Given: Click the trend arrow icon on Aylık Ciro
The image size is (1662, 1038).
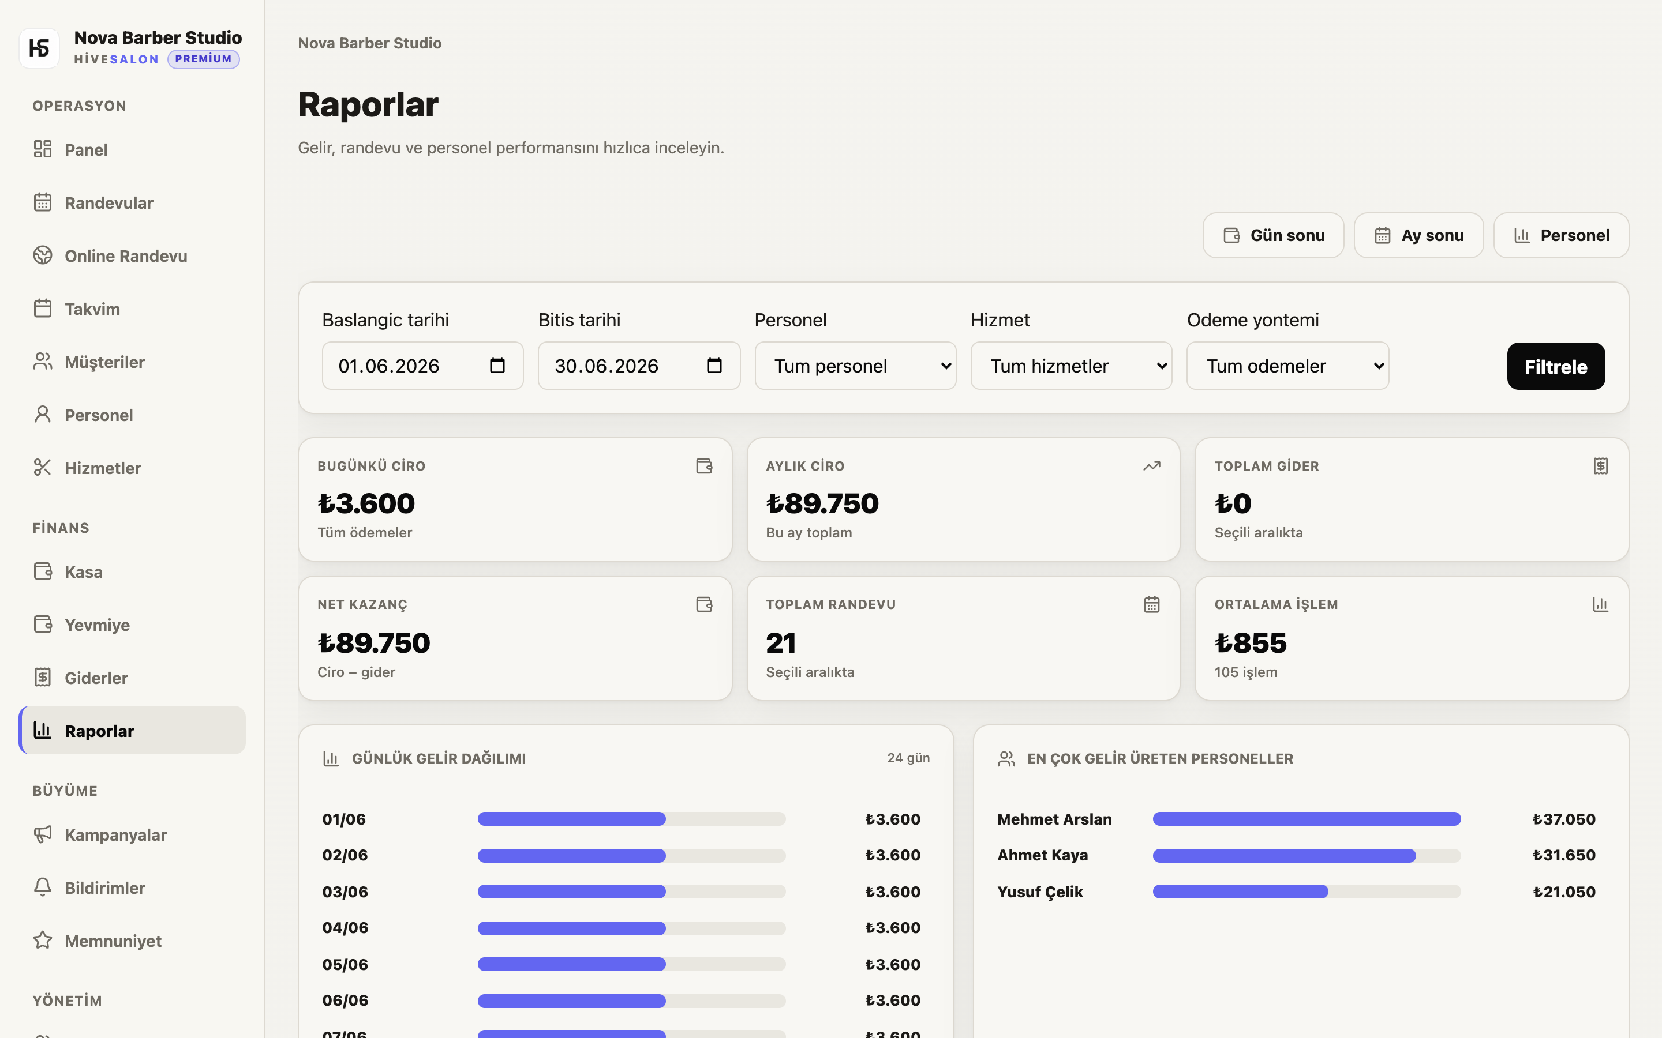Looking at the screenshot, I should pos(1152,466).
